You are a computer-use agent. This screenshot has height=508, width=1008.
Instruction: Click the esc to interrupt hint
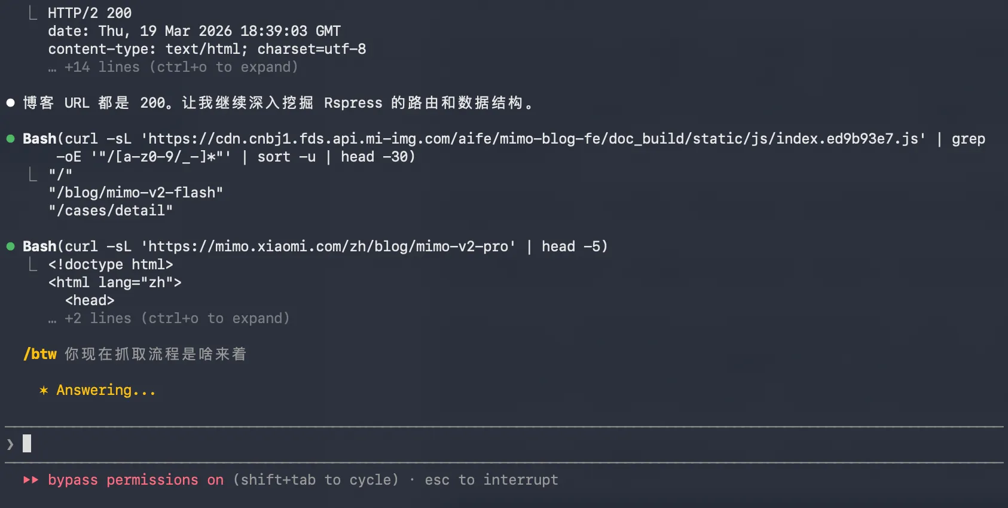[491, 480]
